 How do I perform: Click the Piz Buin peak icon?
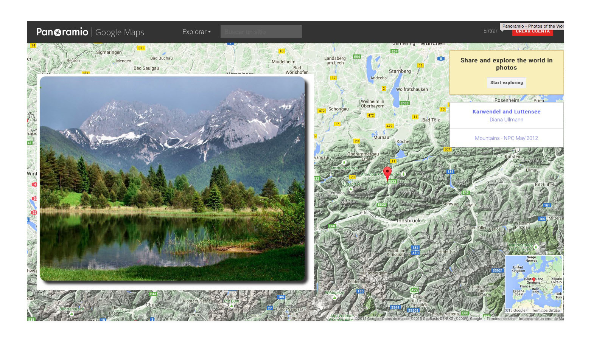point(232,306)
